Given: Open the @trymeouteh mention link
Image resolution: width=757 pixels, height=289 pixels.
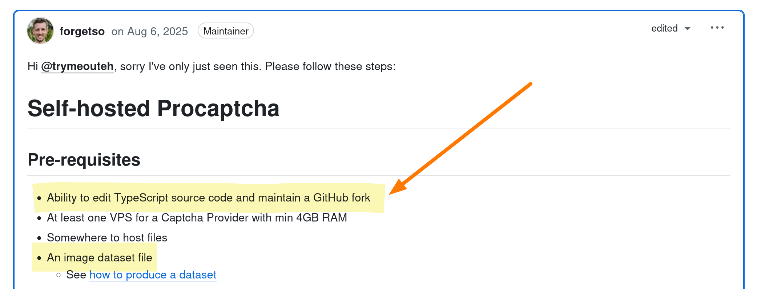Looking at the screenshot, I should [77, 66].
